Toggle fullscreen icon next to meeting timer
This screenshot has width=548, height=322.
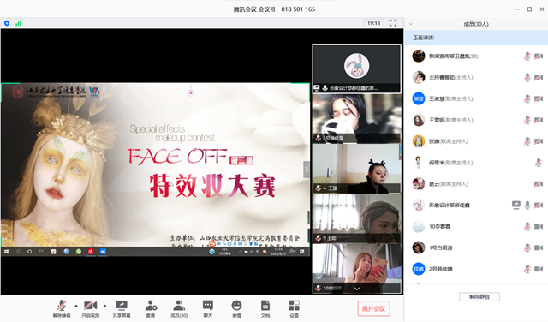tap(393, 23)
